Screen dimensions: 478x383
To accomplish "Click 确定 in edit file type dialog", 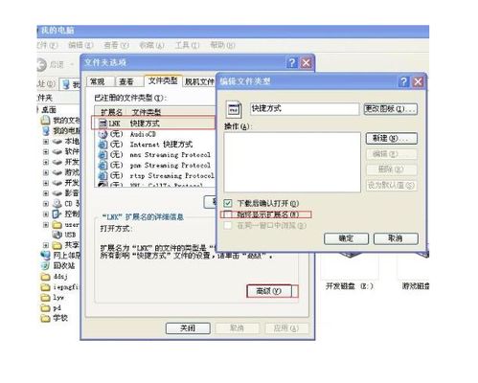I will (x=346, y=238).
